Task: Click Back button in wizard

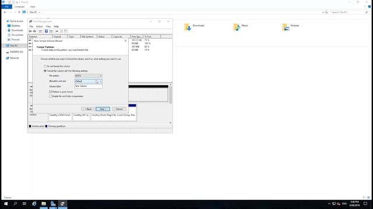Action: pos(88,109)
